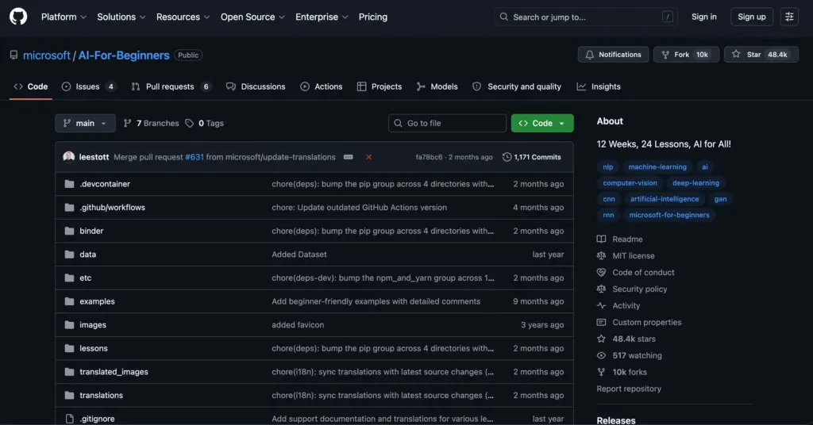Open the Pull requests tab
813x425 pixels.
tap(171, 86)
